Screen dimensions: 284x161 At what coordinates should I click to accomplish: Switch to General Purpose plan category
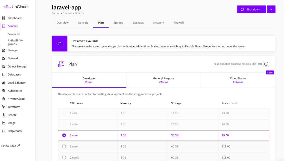[163, 80]
